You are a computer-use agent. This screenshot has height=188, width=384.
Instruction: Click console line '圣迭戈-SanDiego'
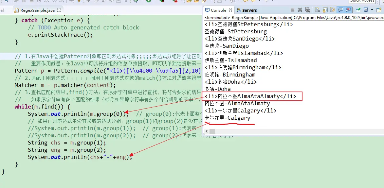227,46
